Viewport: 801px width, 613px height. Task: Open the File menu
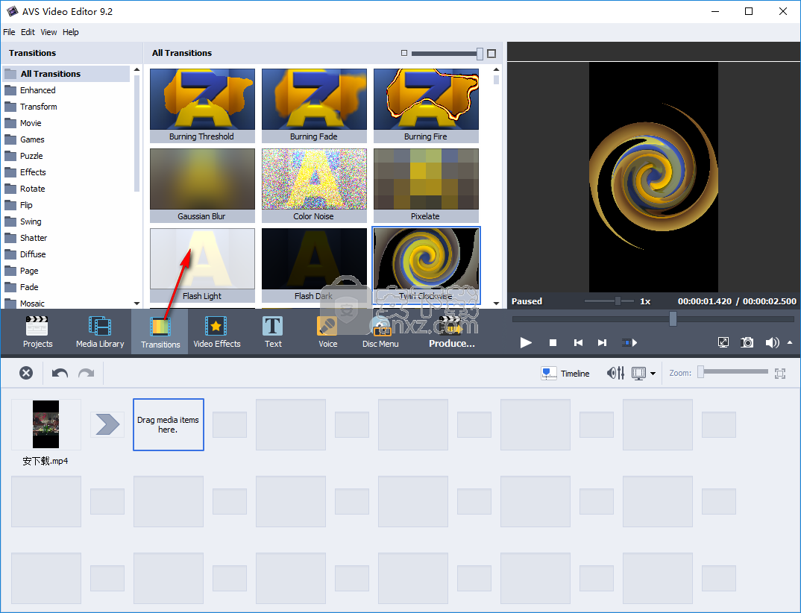pyautogui.click(x=9, y=32)
